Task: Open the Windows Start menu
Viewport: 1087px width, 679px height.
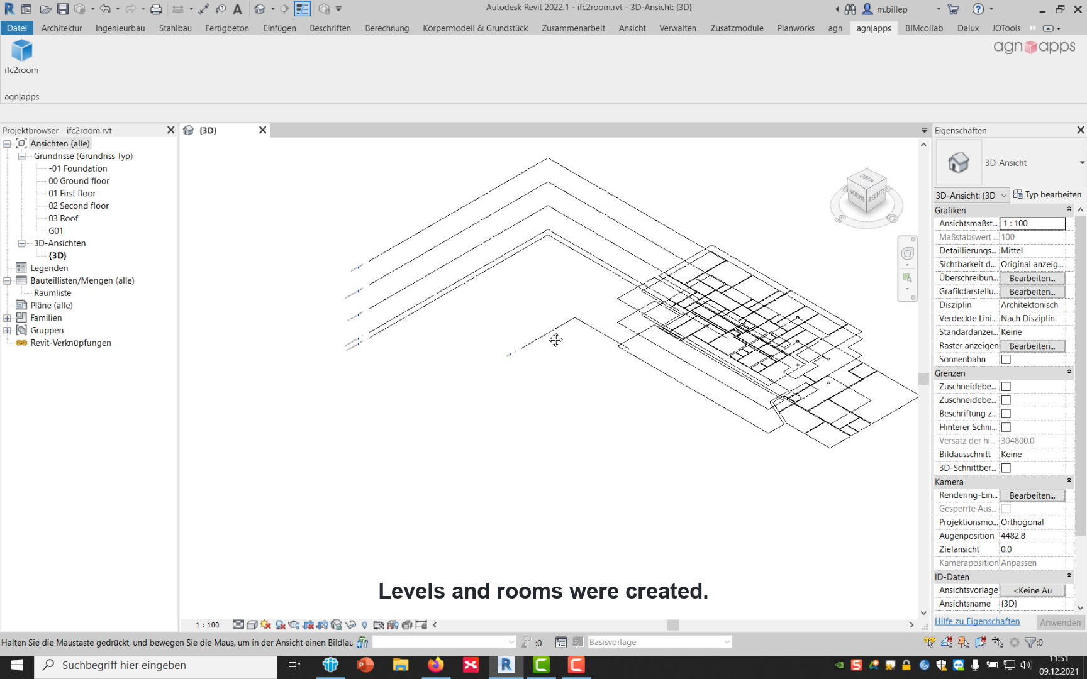Action: point(17,665)
